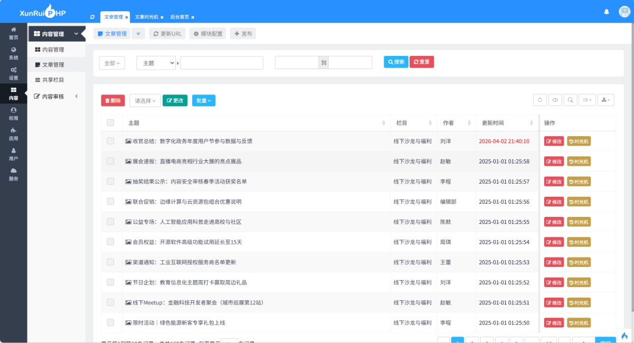Image resolution: width=634 pixels, height=343 pixels.
Task: Click the notification bell icon
Action: (x=607, y=12)
